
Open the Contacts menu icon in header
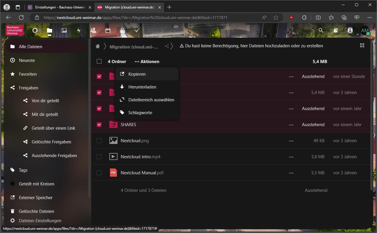point(350,30)
